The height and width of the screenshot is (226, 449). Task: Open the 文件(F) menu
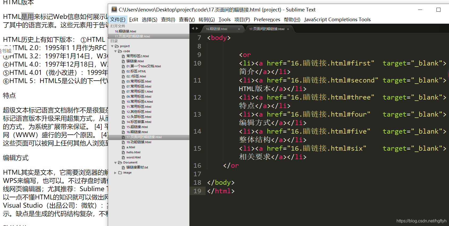coord(118,19)
